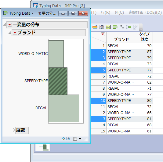Screen dimensions: 163x162
Task: Select the hatched SPEEDYTYPE histogram bar
Action: (x=58, y=81)
